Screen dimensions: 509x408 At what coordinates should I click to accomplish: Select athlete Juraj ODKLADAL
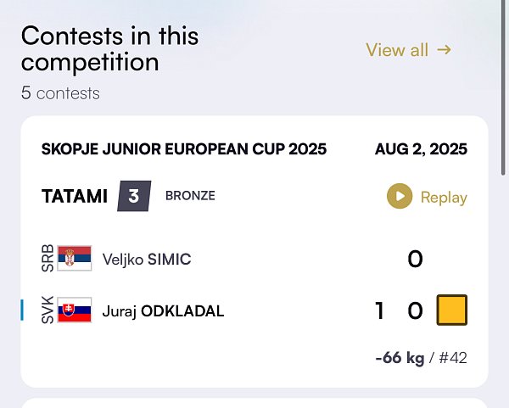(x=163, y=311)
